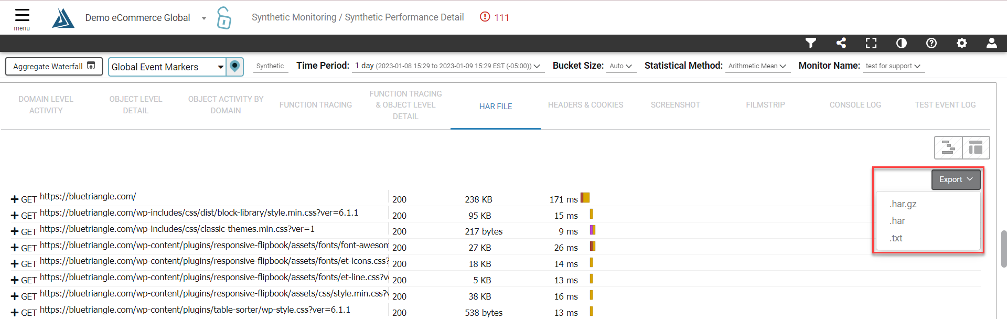Image resolution: width=1007 pixels, height=319 pixels.
Task: Expand the et-line.css request row
Action: point(15,280)
